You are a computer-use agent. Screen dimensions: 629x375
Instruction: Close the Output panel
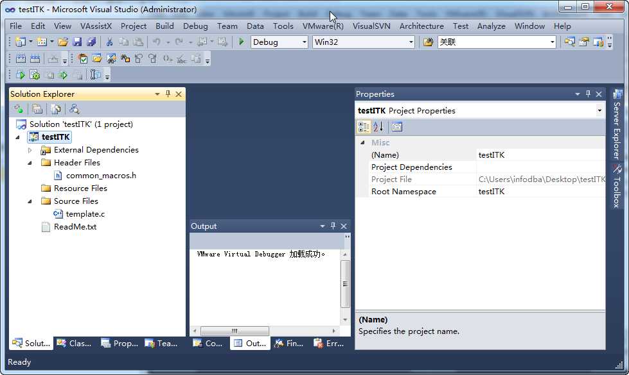[344, 226]
